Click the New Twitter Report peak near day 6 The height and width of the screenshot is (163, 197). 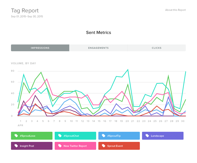[x=47, y=79]
